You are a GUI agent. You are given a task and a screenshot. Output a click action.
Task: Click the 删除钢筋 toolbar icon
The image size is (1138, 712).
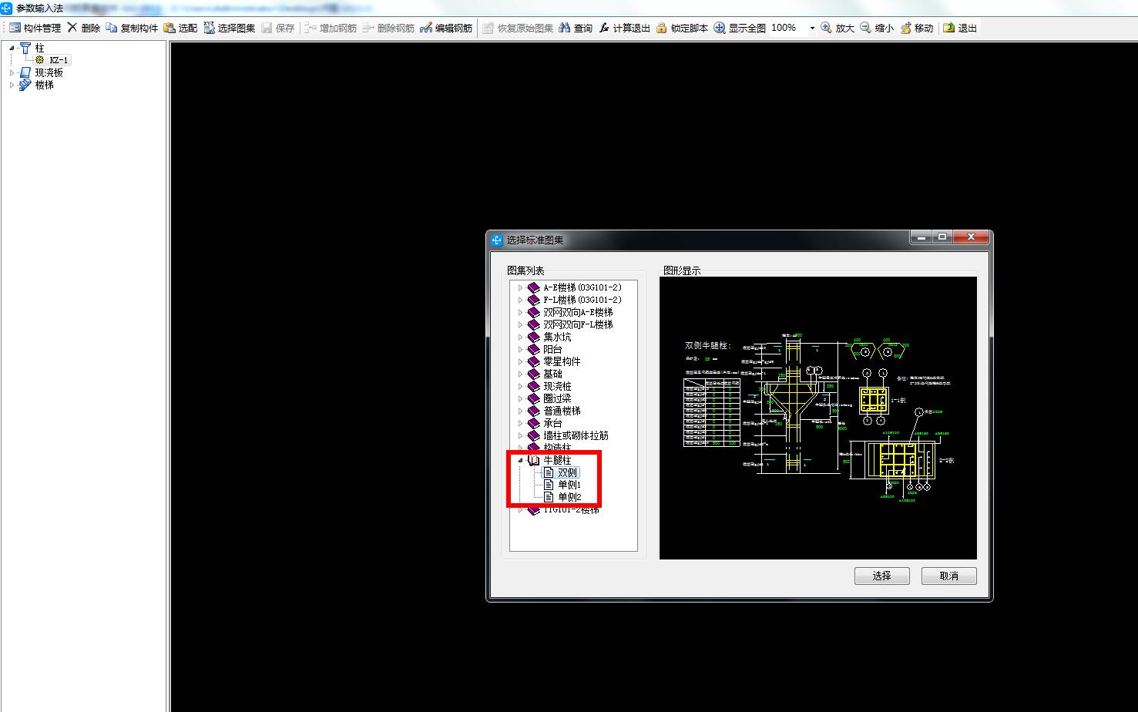pyautogui.click(x=368, y=28)
